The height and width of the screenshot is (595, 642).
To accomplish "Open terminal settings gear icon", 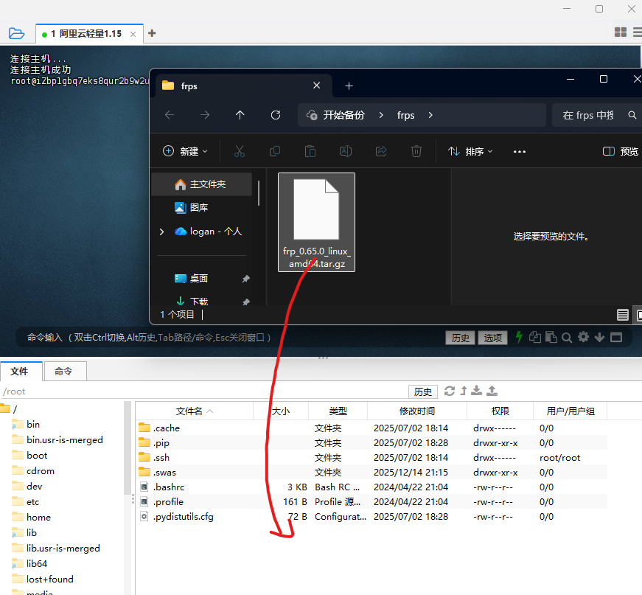I will click(x=583, y=337).
